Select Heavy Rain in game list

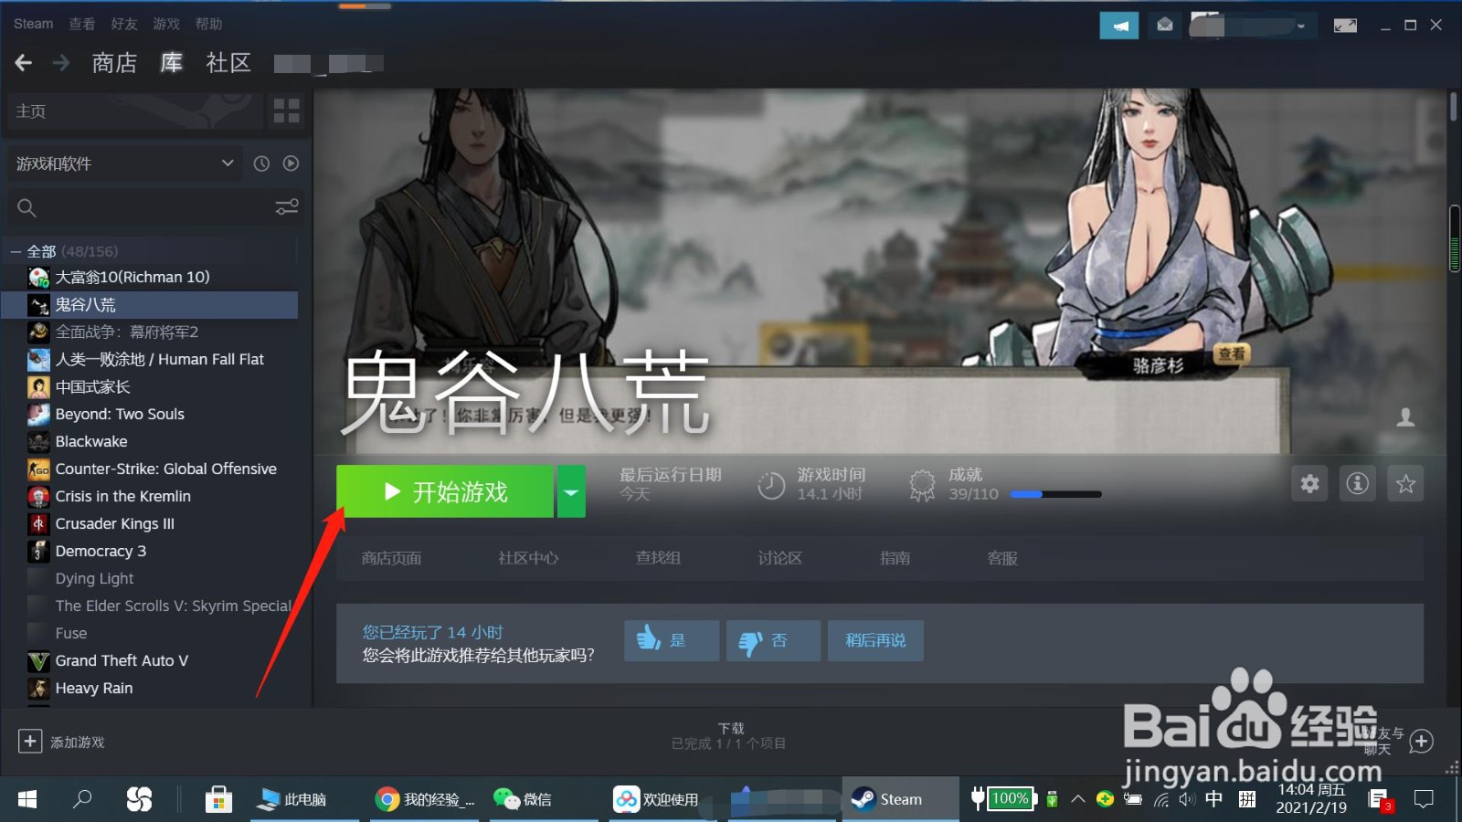tap(93, 688)
